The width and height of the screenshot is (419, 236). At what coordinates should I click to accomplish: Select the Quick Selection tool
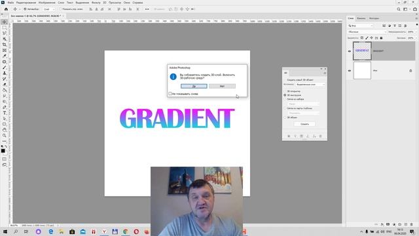click(5, 39)
